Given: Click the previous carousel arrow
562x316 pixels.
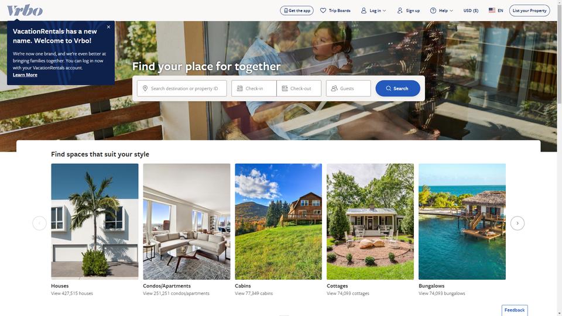Looking at the screenshot, I should [x=39, y=223].
